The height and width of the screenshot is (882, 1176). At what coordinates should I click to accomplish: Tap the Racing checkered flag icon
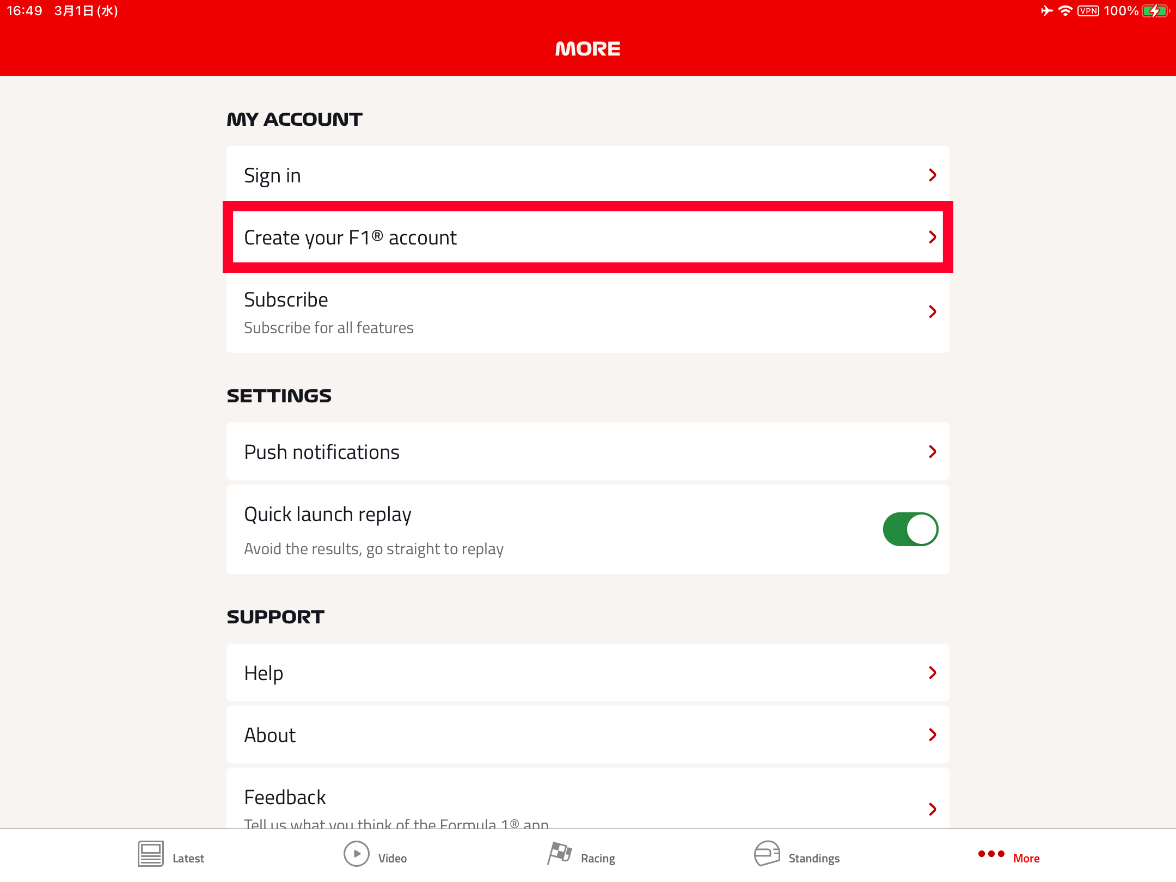coord(560,854)
